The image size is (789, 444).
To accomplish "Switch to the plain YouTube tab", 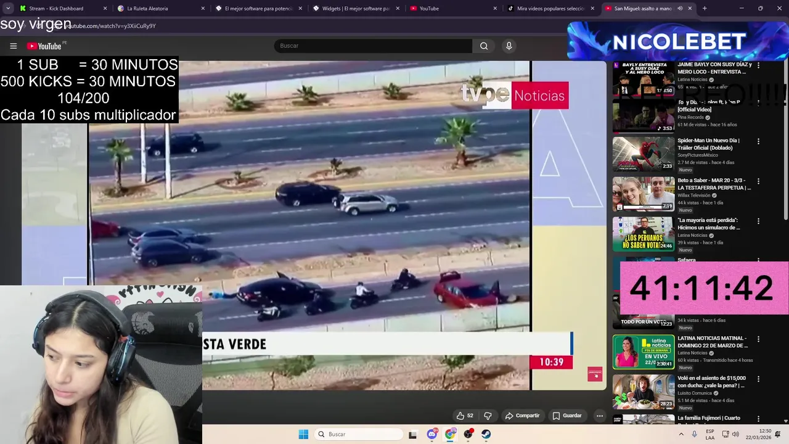I will (x=452, y=9).
